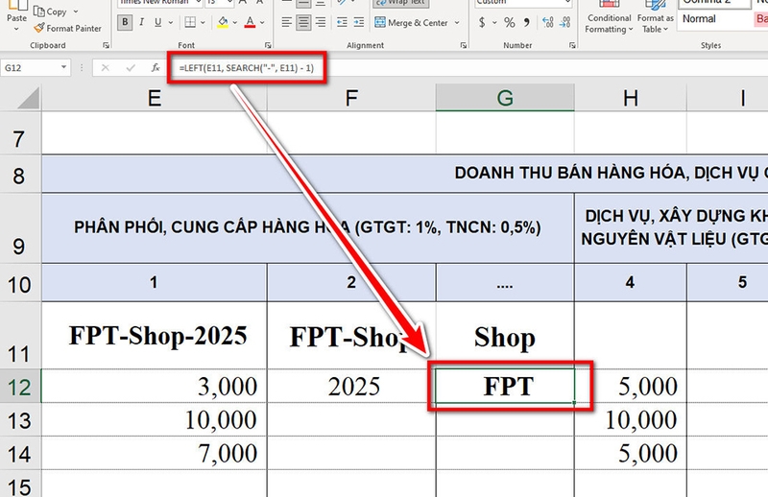Open the Custom number format combo box
The height and width of the screenshot is (497, 768).
coord(523,3)
